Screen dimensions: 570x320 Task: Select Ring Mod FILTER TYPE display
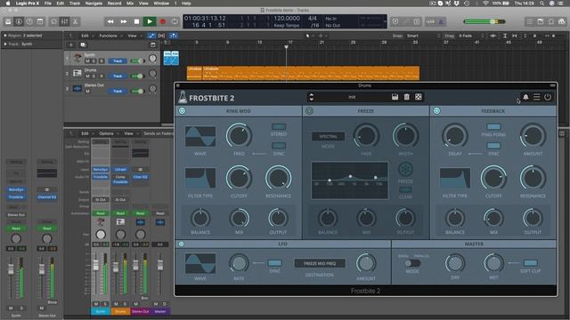200,178
